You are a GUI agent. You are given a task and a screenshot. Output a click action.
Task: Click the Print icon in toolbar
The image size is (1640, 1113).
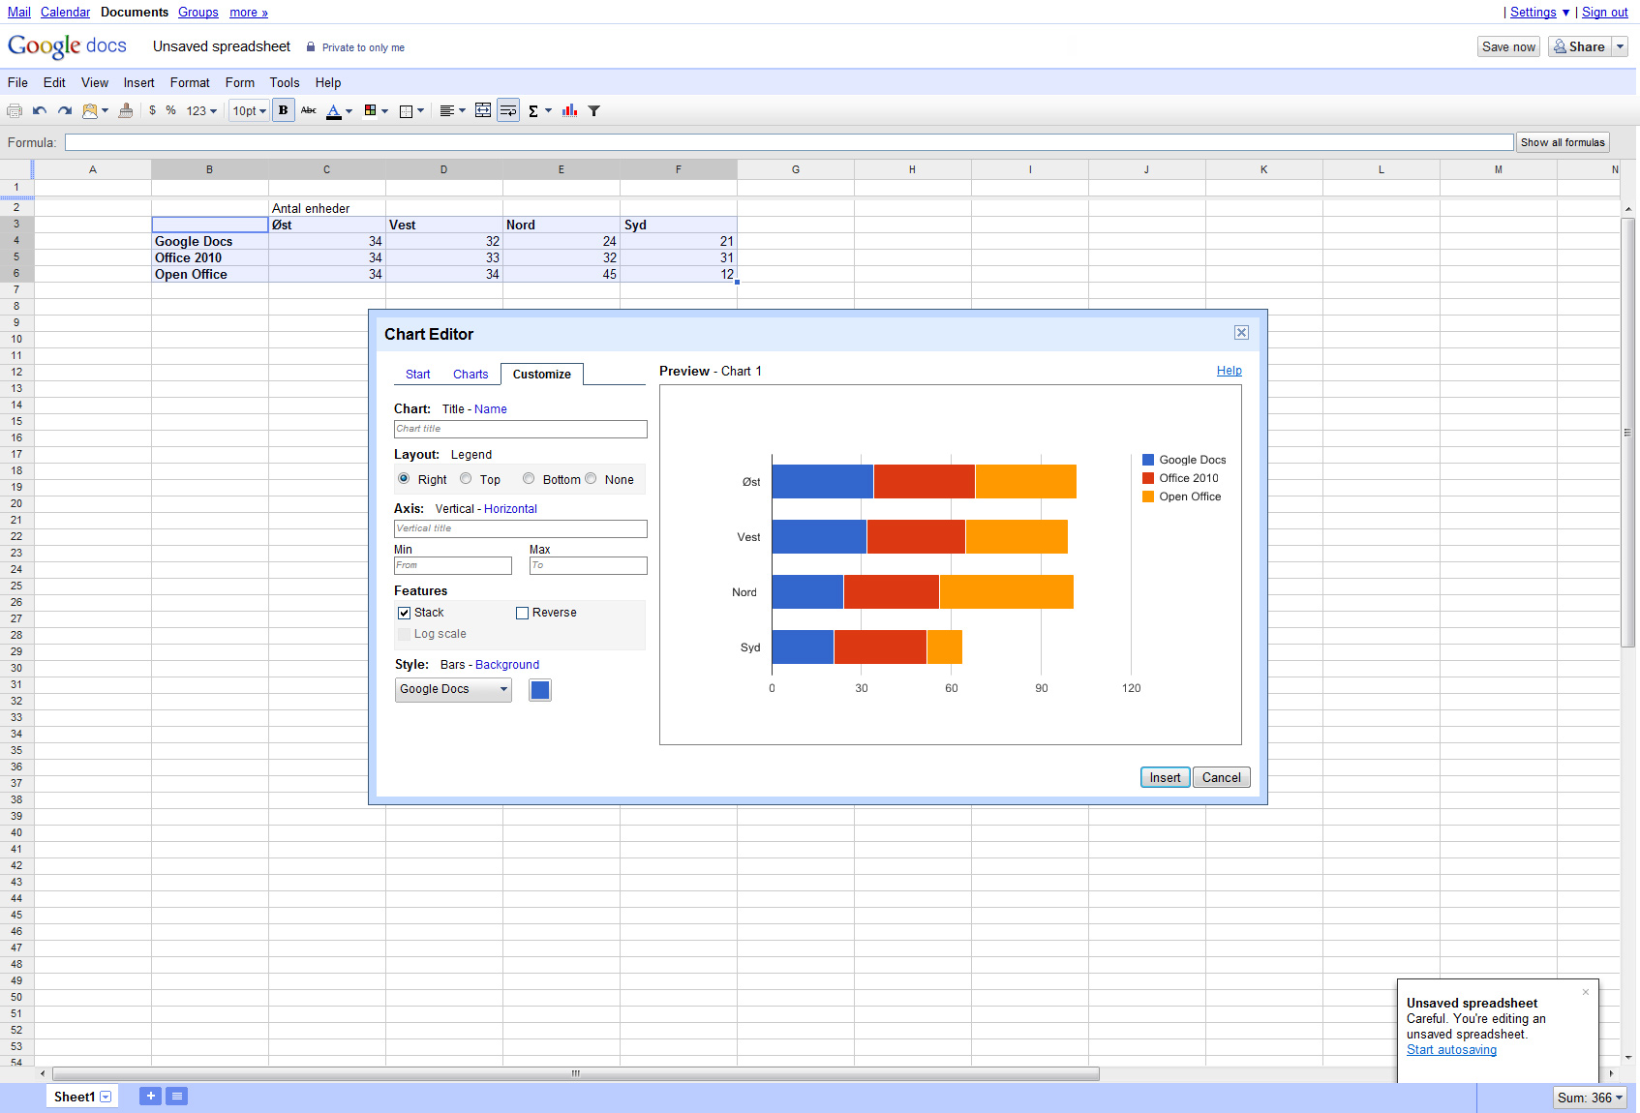pyautogui.click(x=15, y=111)
